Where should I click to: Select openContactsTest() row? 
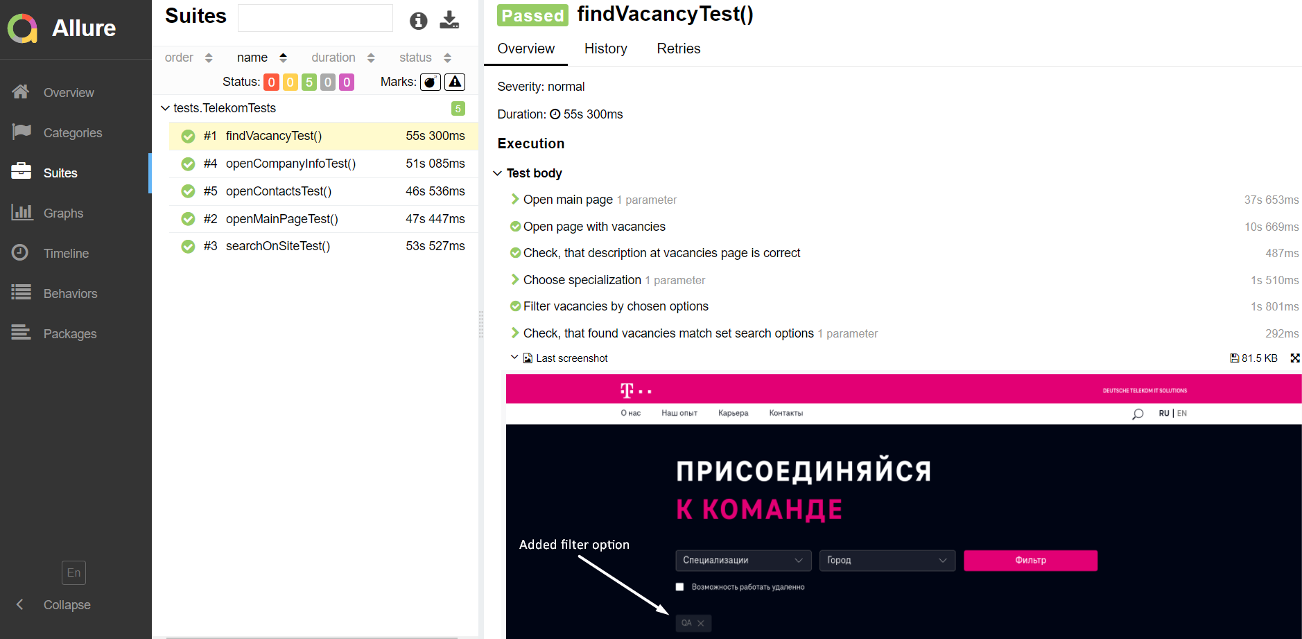pyautogui.click(x=324, y=191)
